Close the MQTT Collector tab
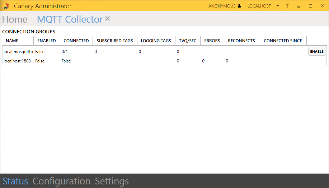This screenshot has width=329, height=188. tap(107, 19)
